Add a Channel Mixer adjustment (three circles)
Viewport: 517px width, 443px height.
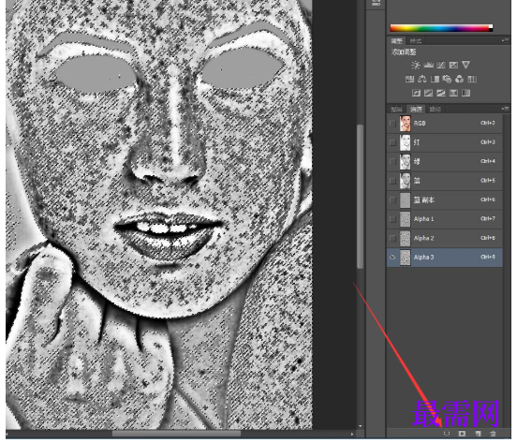[x=459, y=79]
